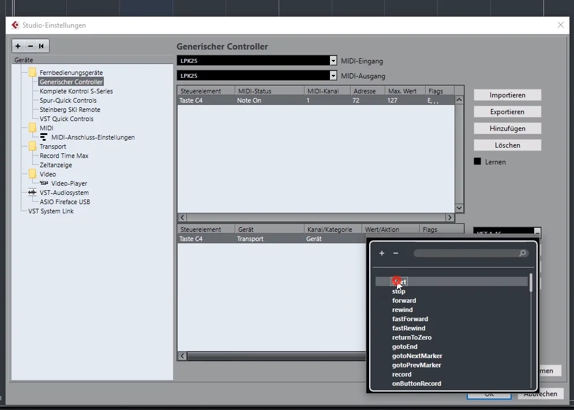Select Komplete Kontrol S-Series device
The height and width of the screenshot is (410, 574).
pos(76,91)
